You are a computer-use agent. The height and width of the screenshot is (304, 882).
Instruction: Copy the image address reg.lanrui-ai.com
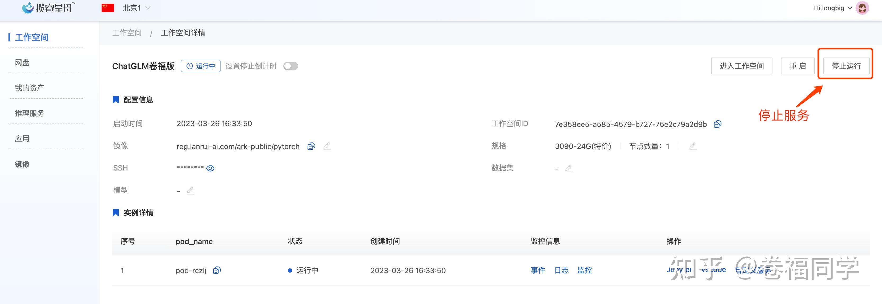pyautogui.click(x=311, y=146)
